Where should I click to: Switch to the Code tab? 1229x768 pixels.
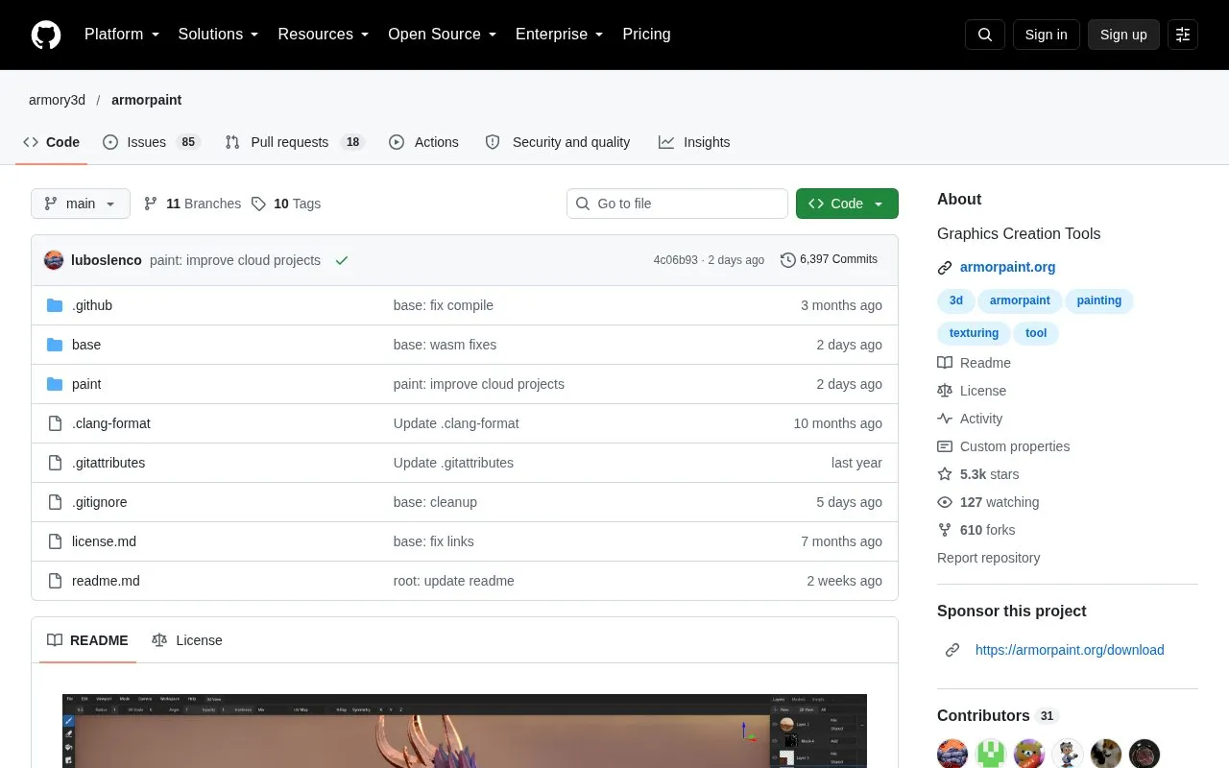coord(52,142)
